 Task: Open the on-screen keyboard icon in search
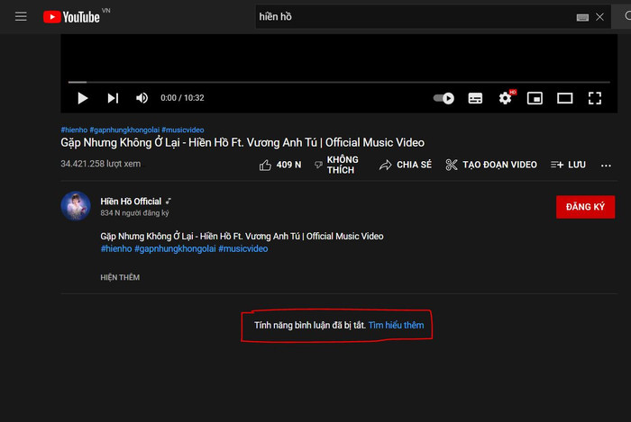click(582, 17)
